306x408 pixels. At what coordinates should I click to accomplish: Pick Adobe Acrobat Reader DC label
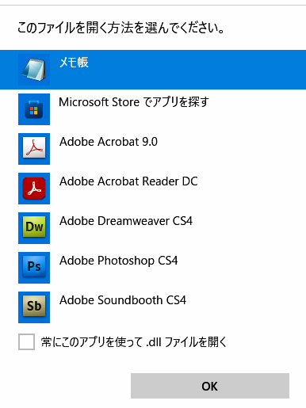tap(128, 181)
